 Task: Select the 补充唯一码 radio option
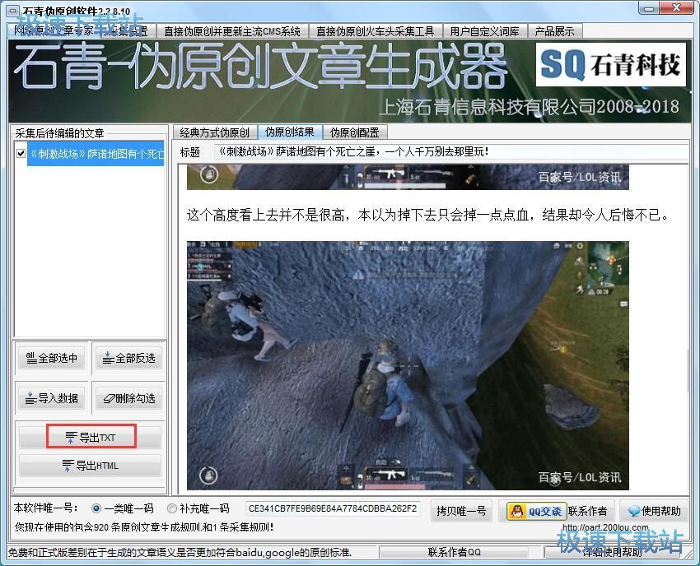click(x=198, y=508)
